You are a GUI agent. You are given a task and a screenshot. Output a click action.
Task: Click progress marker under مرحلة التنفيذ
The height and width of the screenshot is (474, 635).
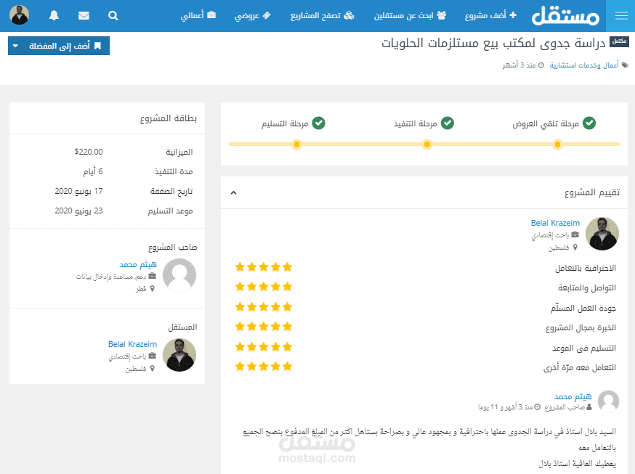[426, 144]
